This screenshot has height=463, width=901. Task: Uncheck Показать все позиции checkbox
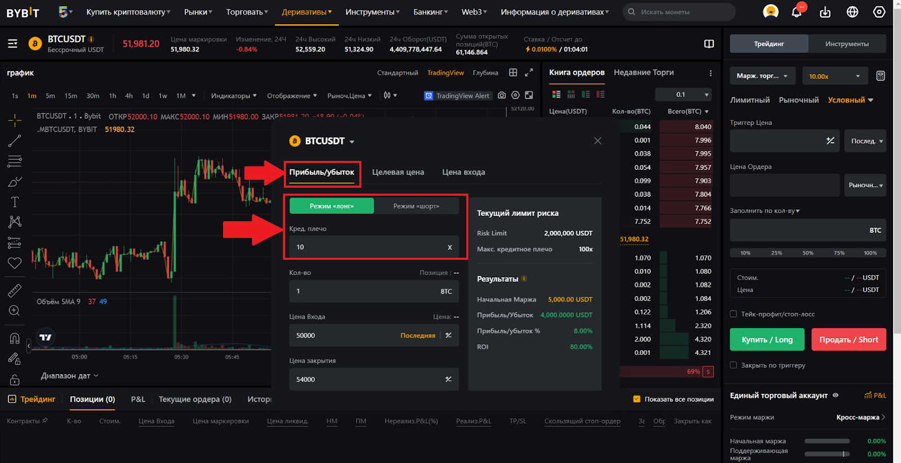coord(637,399)
